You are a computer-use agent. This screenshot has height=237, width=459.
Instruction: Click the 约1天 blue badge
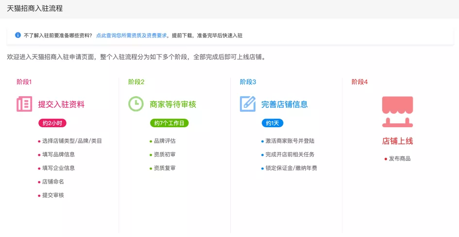click(x=272, y=123)
